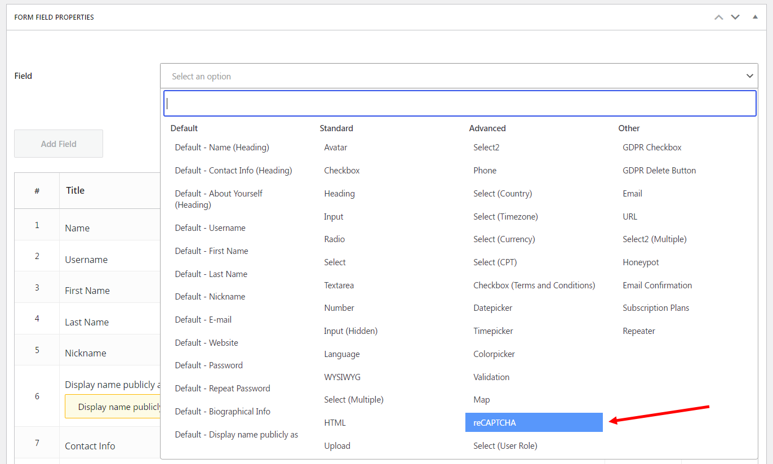Select Checkbox (Terms and Conditions) option
Viewport: 773px width, 464px height.
coord(534,285)
